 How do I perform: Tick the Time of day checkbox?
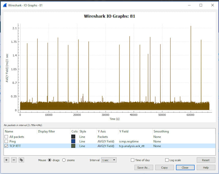point(132,160)
